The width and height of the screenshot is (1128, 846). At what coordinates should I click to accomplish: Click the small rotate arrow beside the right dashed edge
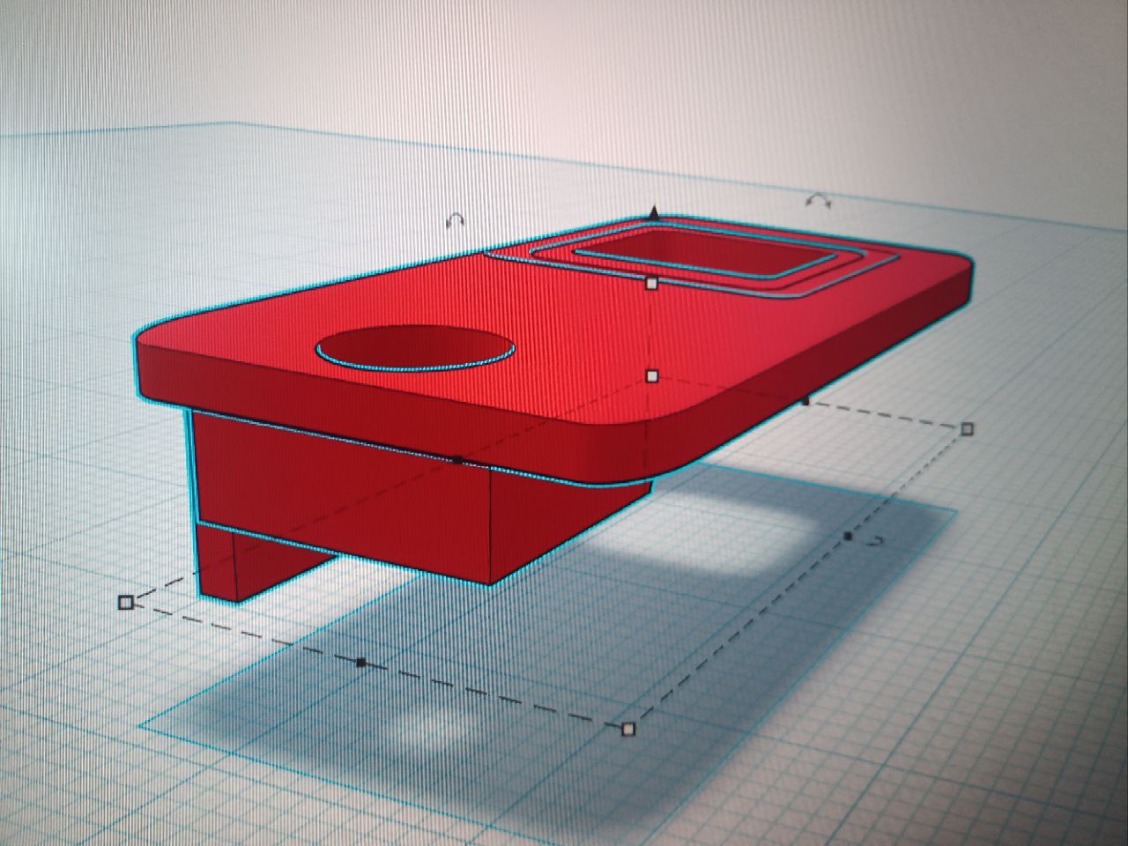[875, 542]
